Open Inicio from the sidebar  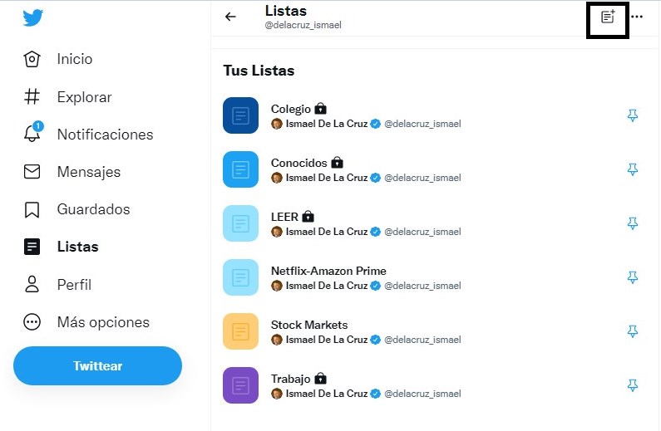[x=73, y=59]
